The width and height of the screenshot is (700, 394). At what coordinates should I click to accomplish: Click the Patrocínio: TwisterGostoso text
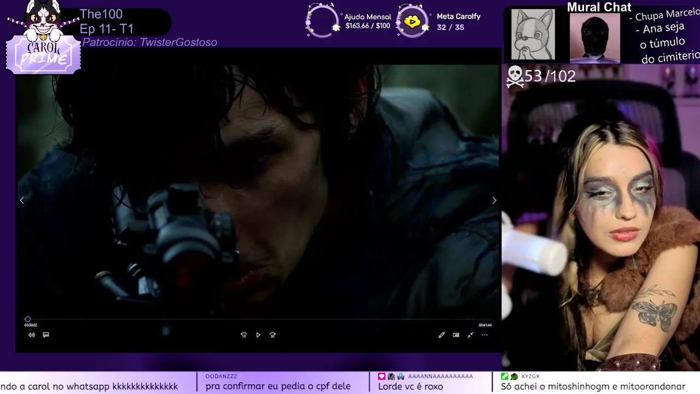150,42
